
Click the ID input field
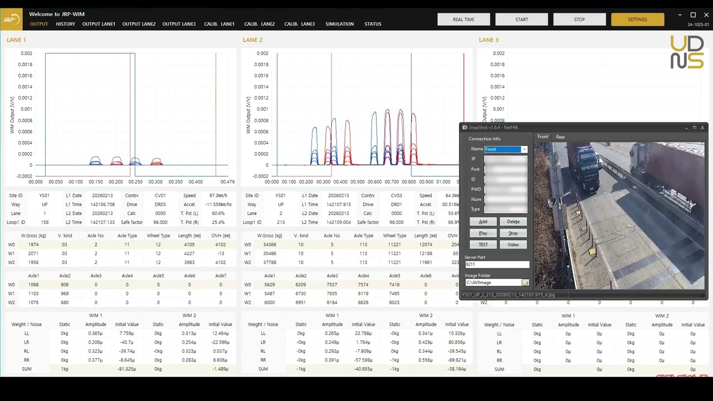click(506, 179)
